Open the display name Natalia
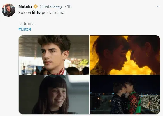The width and height of the screenshot is (163, 116). tap(25, 6)
